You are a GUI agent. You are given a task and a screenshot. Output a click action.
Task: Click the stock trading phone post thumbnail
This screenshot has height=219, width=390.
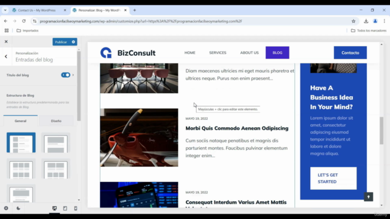coord(139,195)
